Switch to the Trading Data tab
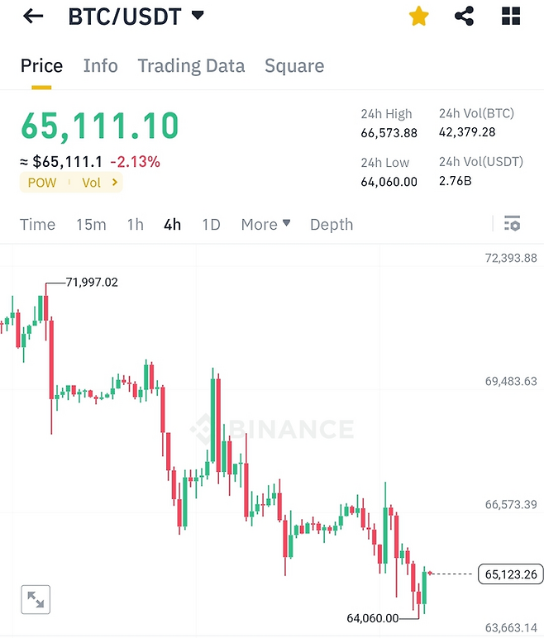This screenshot has width=544, height=638. coord(191,66)
